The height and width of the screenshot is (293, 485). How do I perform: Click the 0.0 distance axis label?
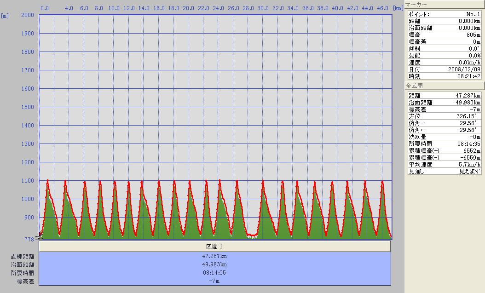pyautogui.click(x=45, y=8)
